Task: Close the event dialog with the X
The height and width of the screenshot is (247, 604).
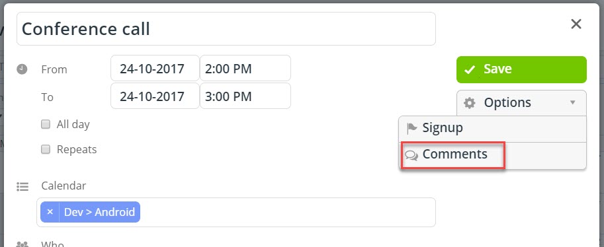Action: 576,24
